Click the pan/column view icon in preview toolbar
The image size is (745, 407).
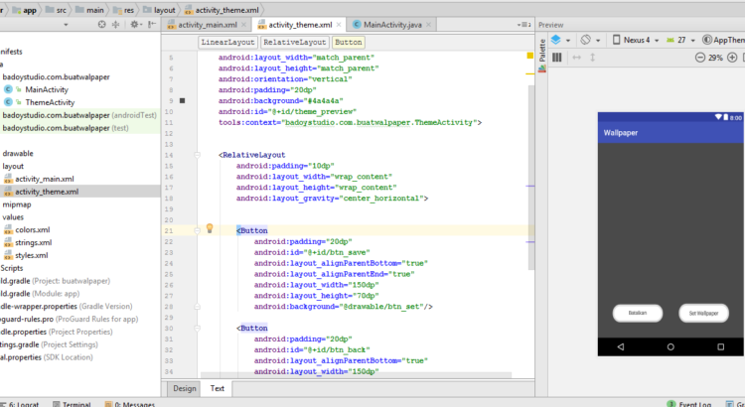point(556,59)
